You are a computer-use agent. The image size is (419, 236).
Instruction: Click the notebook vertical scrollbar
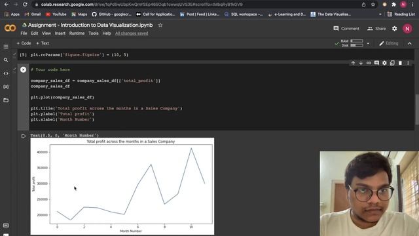pyautogui.click(x=417, y=109)
